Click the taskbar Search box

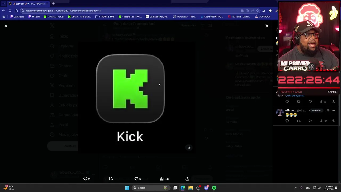[151, 188]
